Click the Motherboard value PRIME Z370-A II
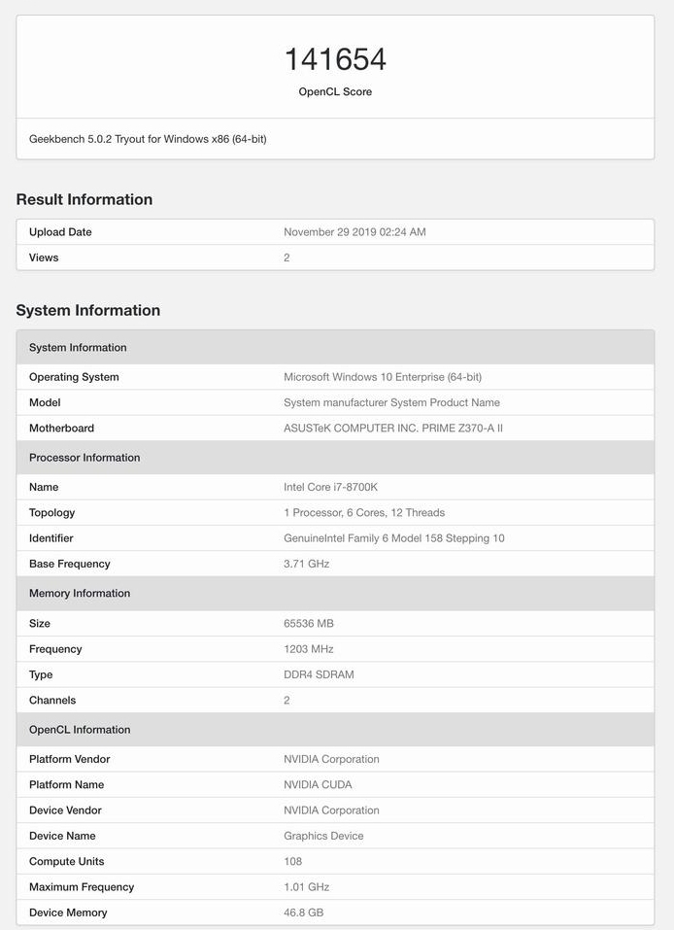 pos(393,429)
